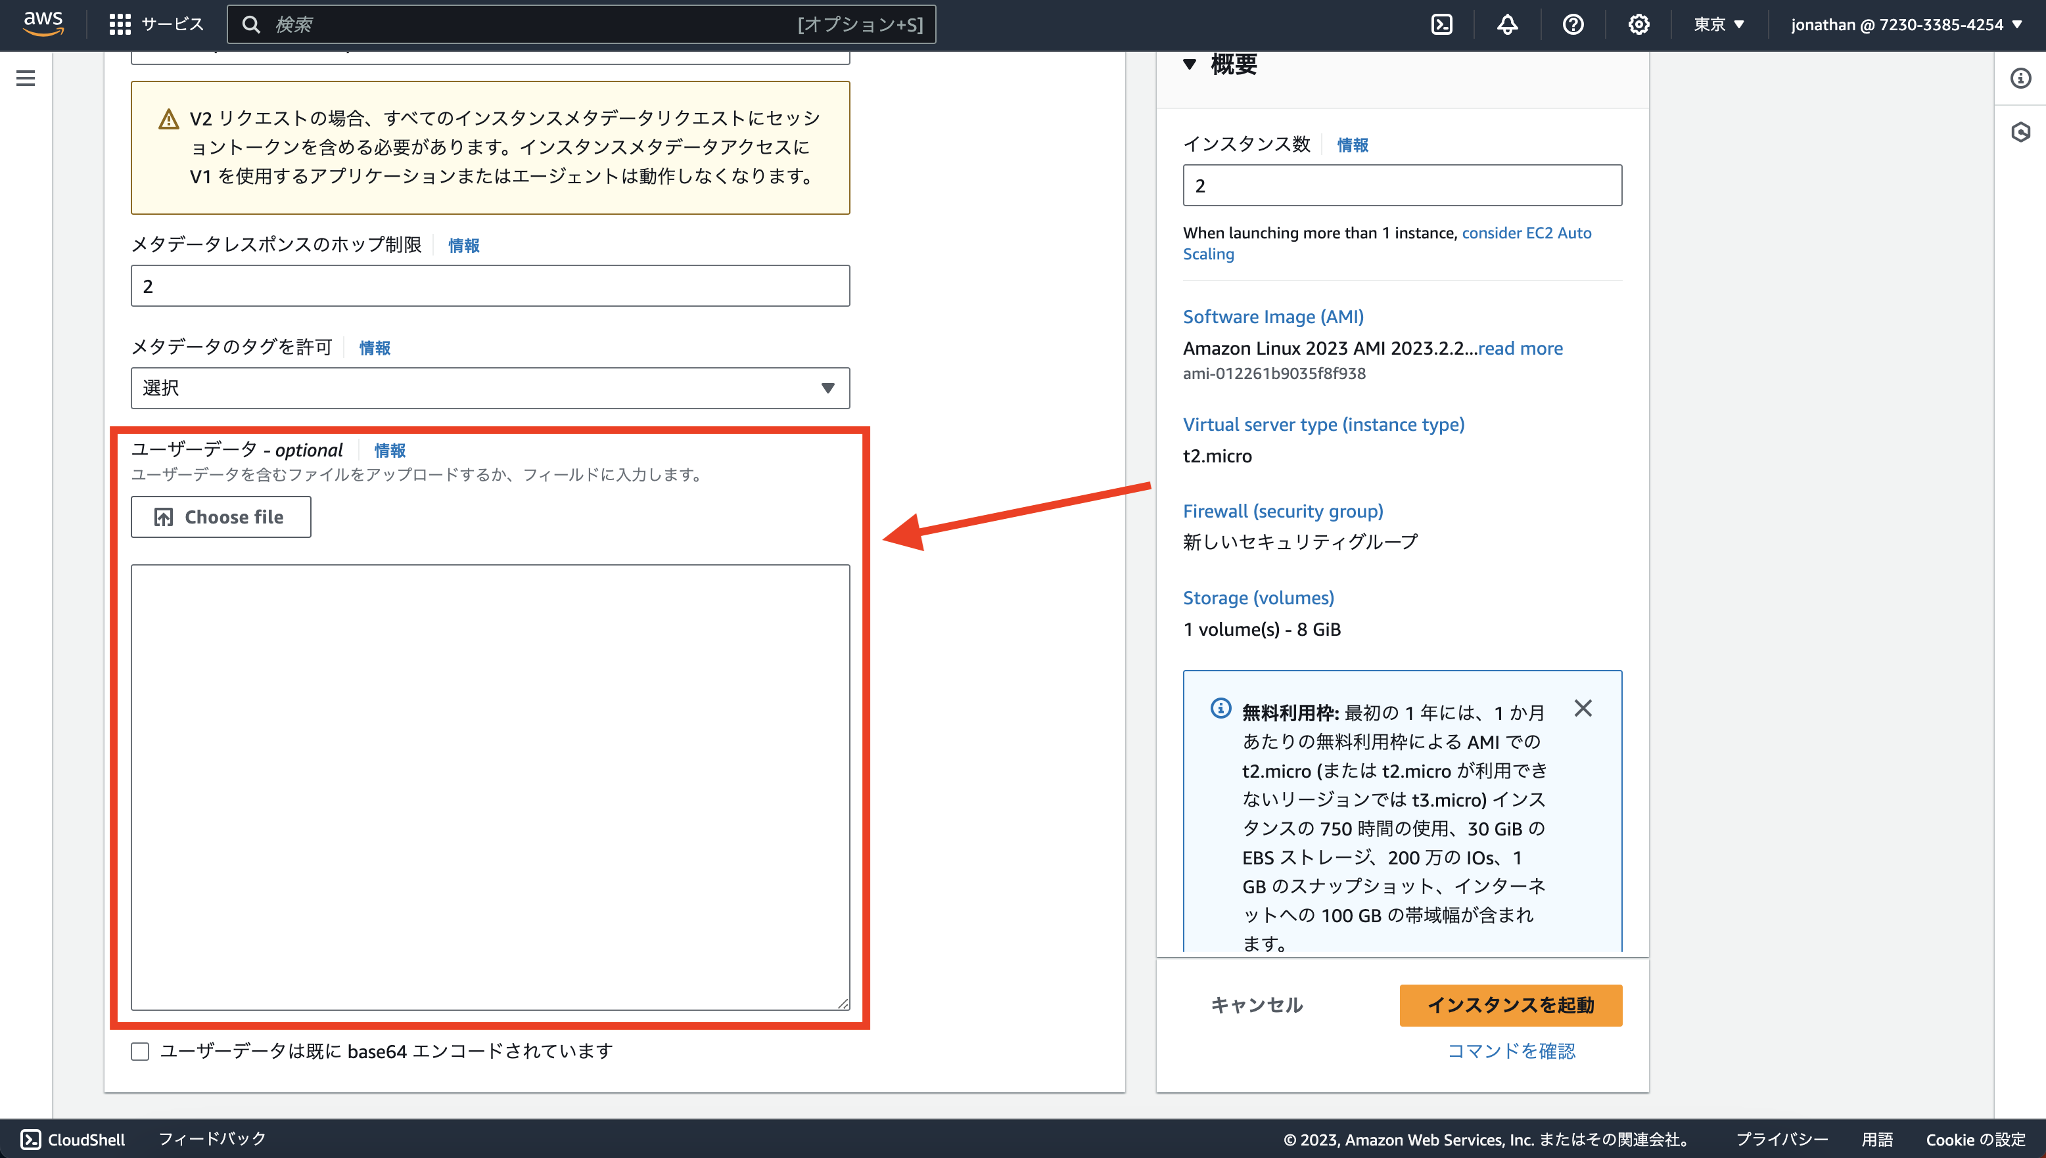Collapse the 概要 summary section

(x=1190, y=64)
